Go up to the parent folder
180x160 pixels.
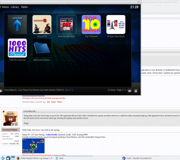point(17,24)
